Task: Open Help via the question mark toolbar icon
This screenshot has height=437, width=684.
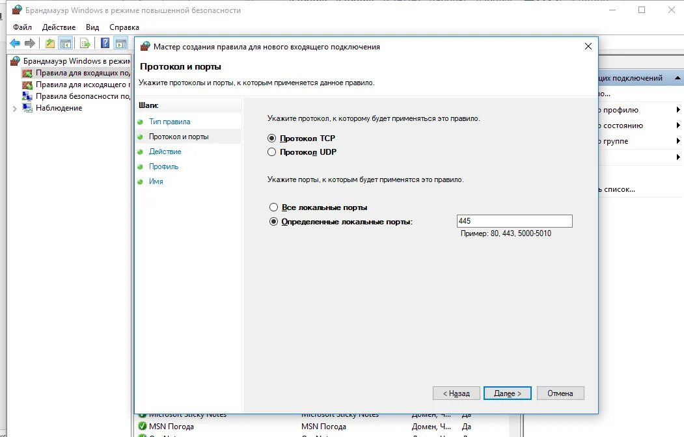Action: 105,43
